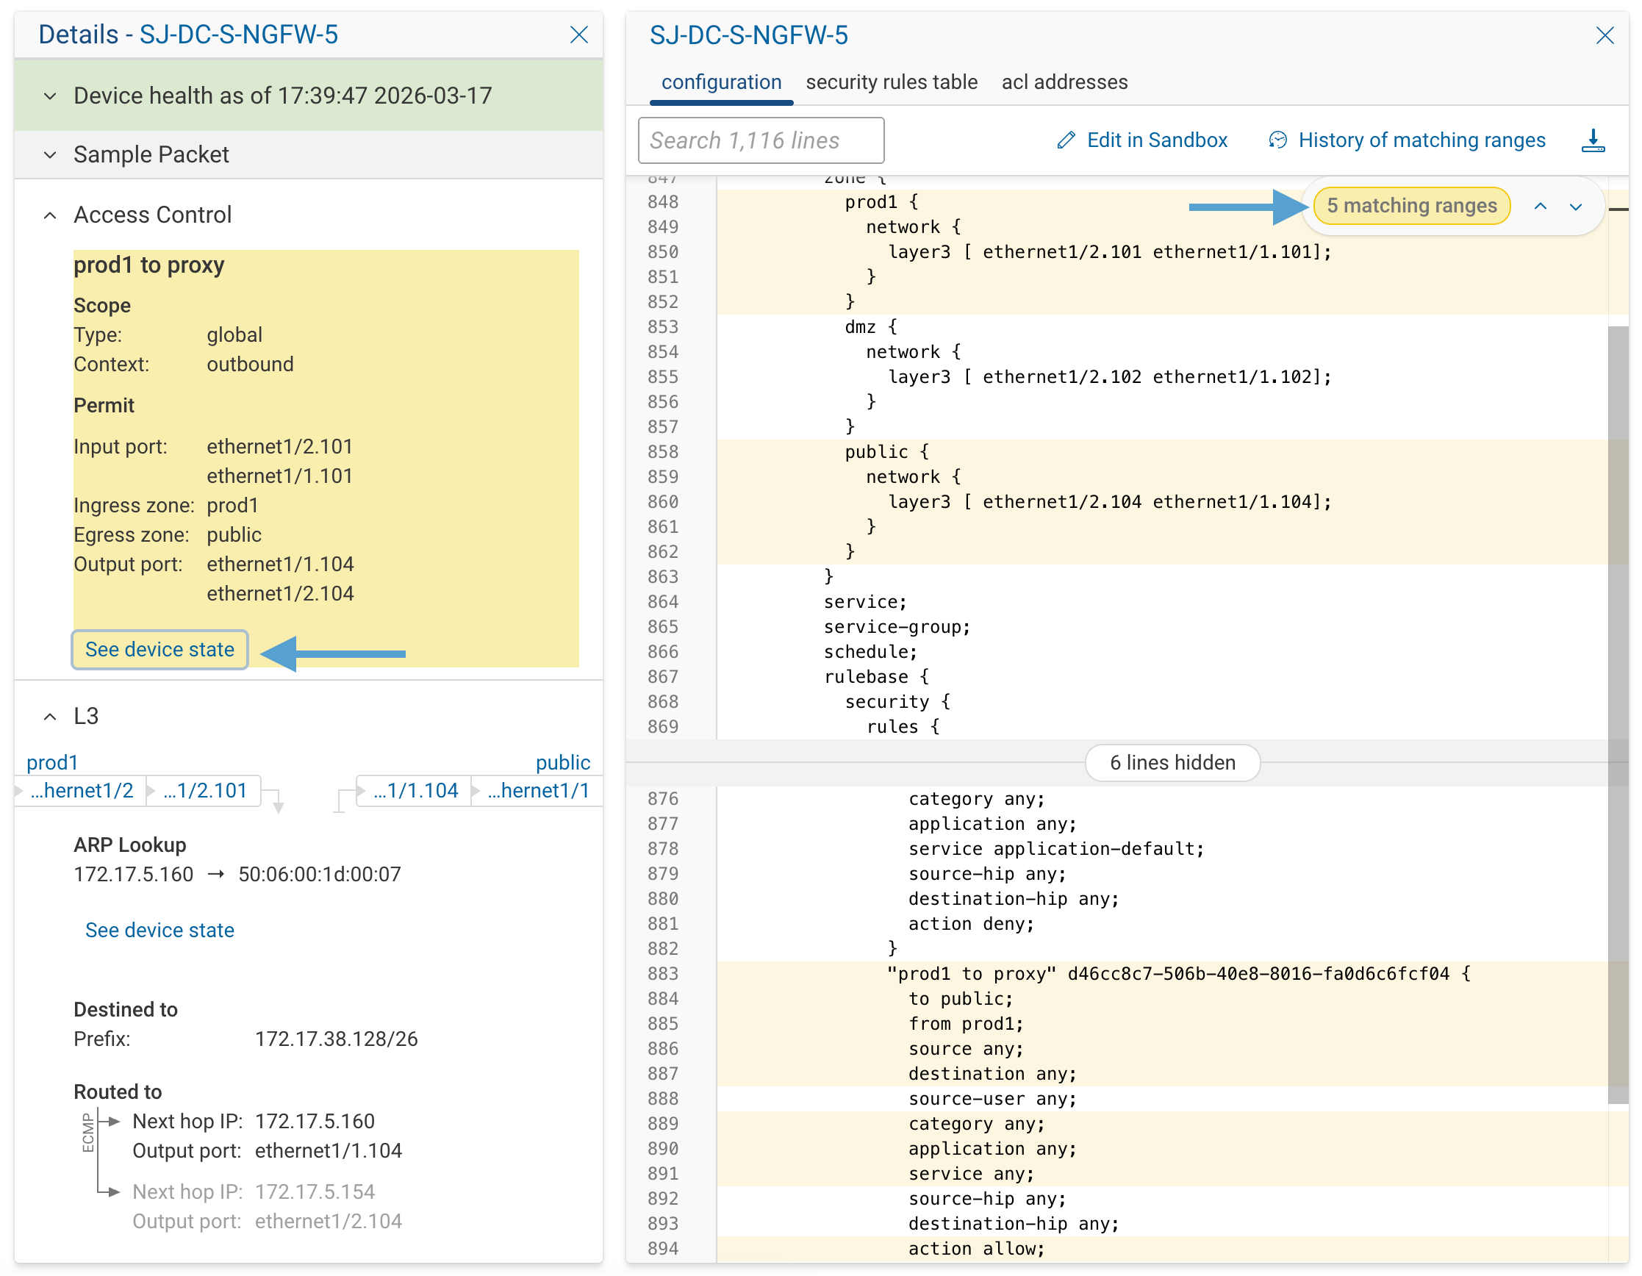Click the Ingress zone prod1 value

[x=232, y=505]
